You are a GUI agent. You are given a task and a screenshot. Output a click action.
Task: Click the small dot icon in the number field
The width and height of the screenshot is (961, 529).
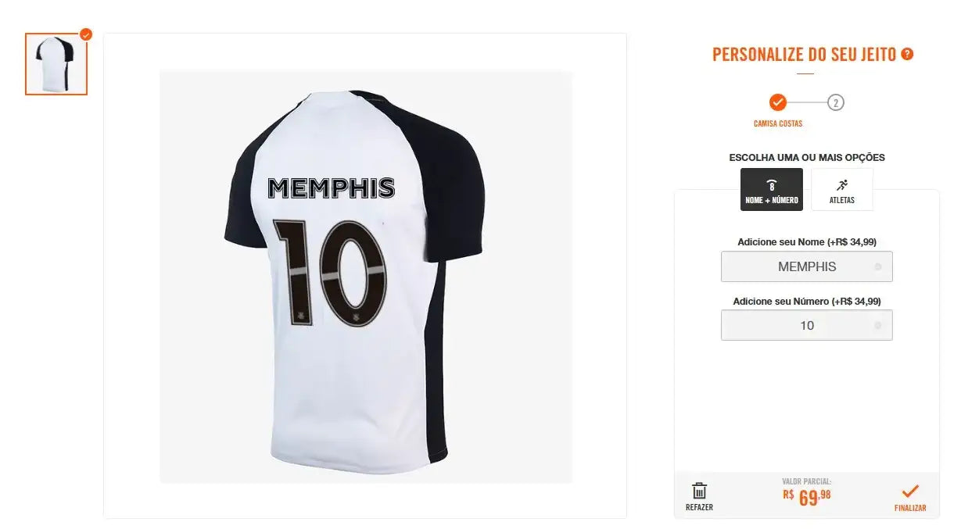[877, 326]
